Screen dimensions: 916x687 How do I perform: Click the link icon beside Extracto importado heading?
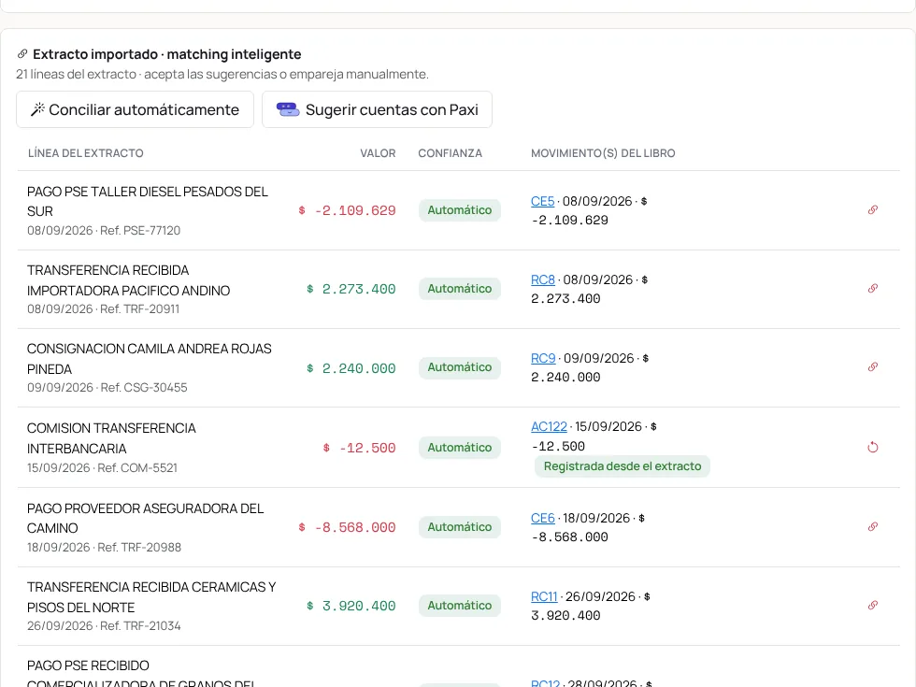pos(22,54)
